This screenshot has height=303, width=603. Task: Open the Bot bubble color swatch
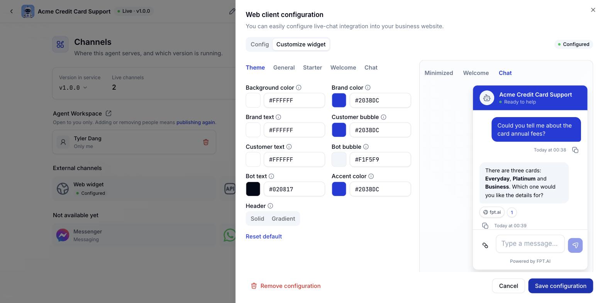tap(339, 160)
